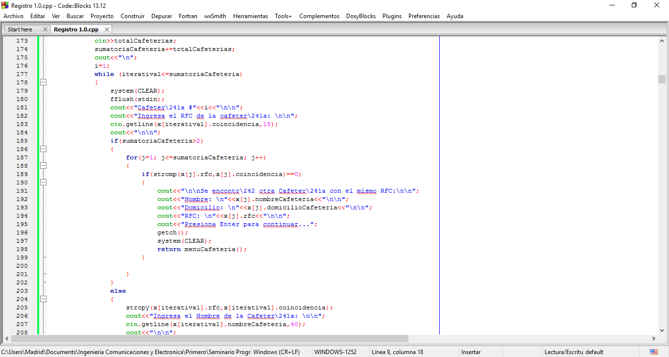The width and height of the screenshot is (669, 357).
Task: Open the Ayuda menu
Action: click(455, 16)
